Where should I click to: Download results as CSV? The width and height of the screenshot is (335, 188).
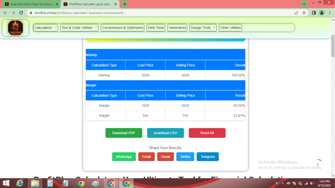[x=165, y=133]
